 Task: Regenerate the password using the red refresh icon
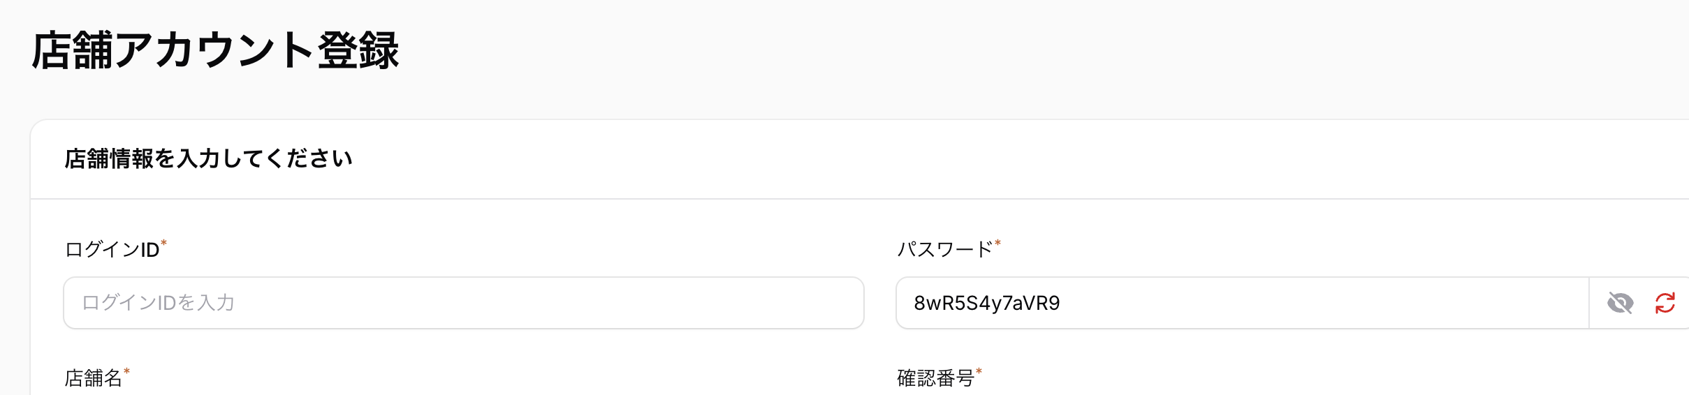click(1665, 303)
